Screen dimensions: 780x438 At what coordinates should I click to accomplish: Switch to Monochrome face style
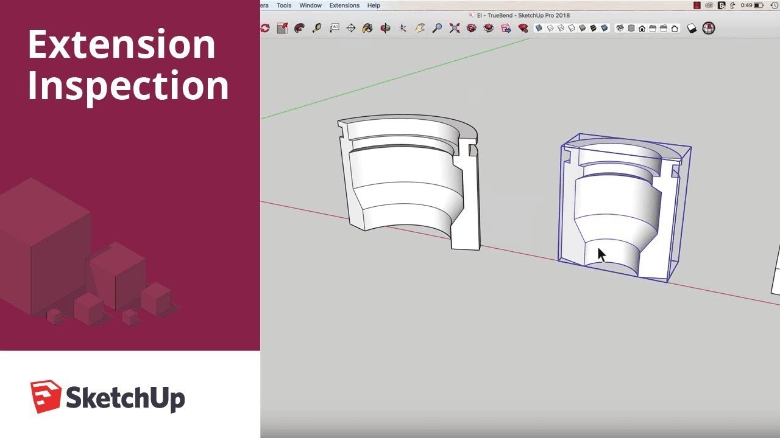point(604,28)
